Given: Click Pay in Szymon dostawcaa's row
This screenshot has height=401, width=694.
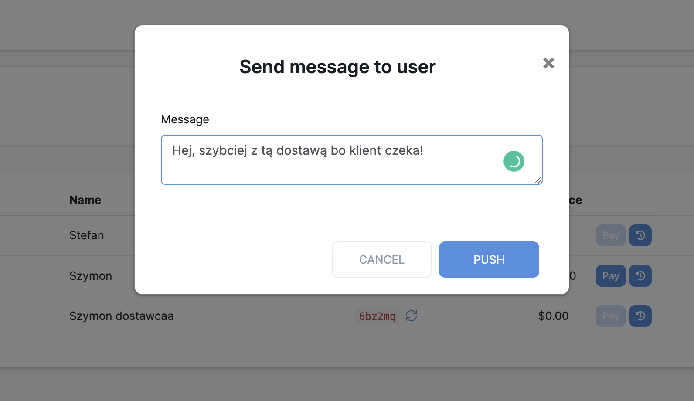Looking at the screenshot, I should (x=610, y=316).
